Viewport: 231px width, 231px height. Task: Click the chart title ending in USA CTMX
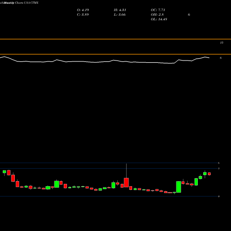19,3
